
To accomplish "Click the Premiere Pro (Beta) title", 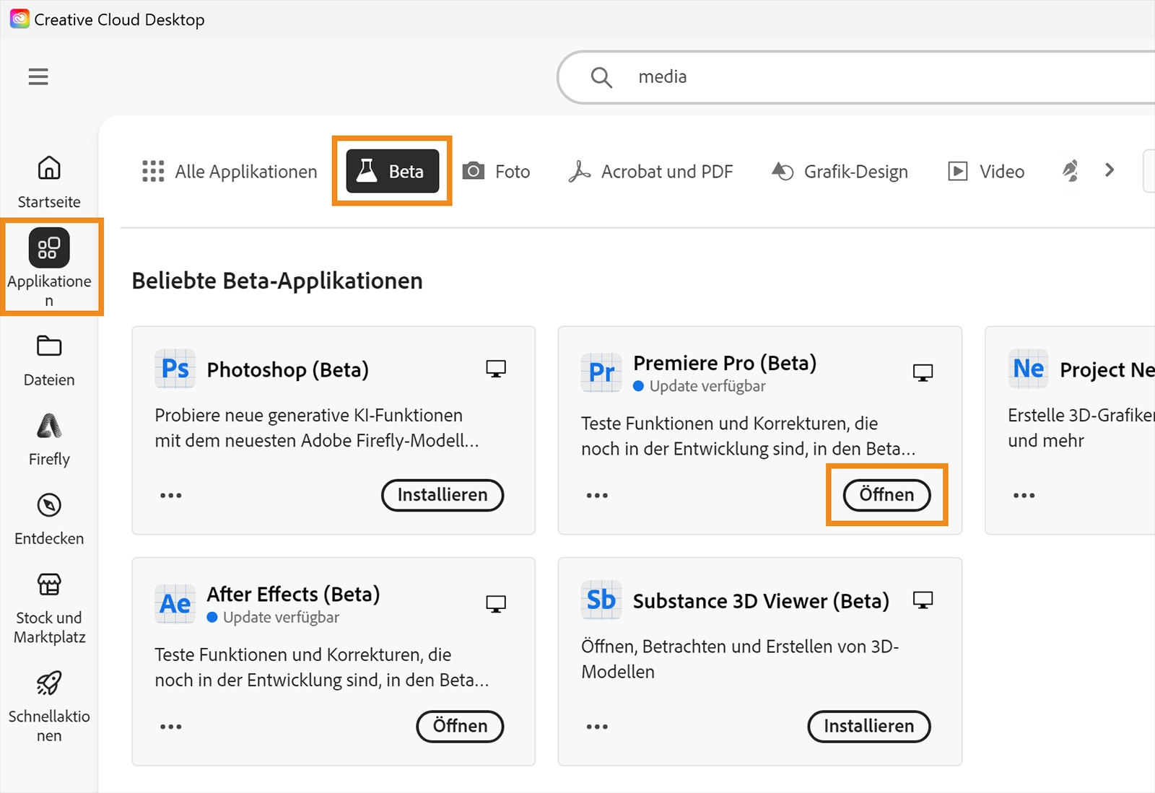I will tap(725, 363).
